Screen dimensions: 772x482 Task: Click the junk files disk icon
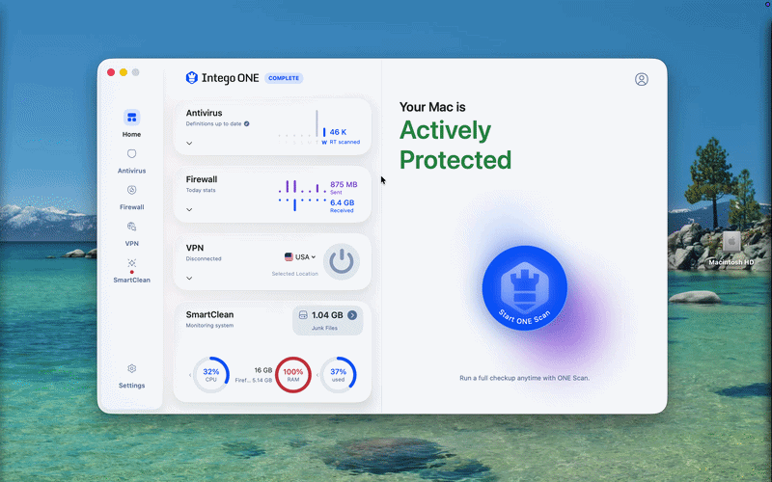click(303, 315)
